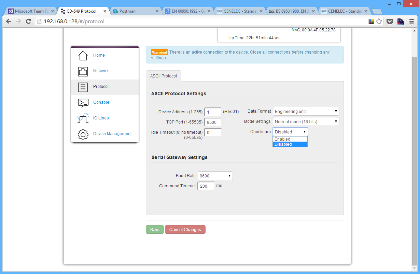Open the Baud Rate dropdown
Screen dimensions: 420x274
[215, 175]
